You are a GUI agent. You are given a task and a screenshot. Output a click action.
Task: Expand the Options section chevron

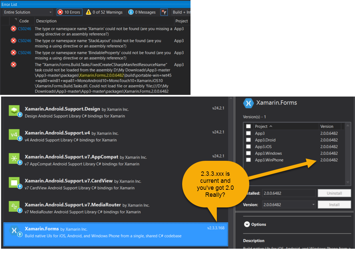[x=247, y=224]
